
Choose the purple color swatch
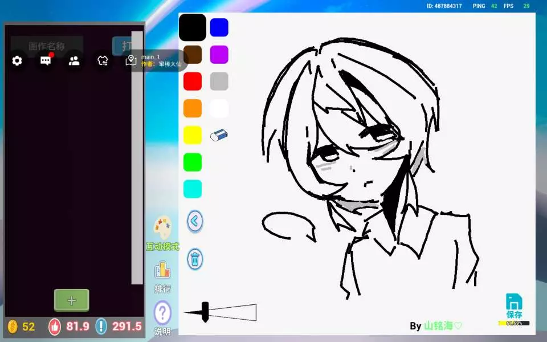(219, 55)
